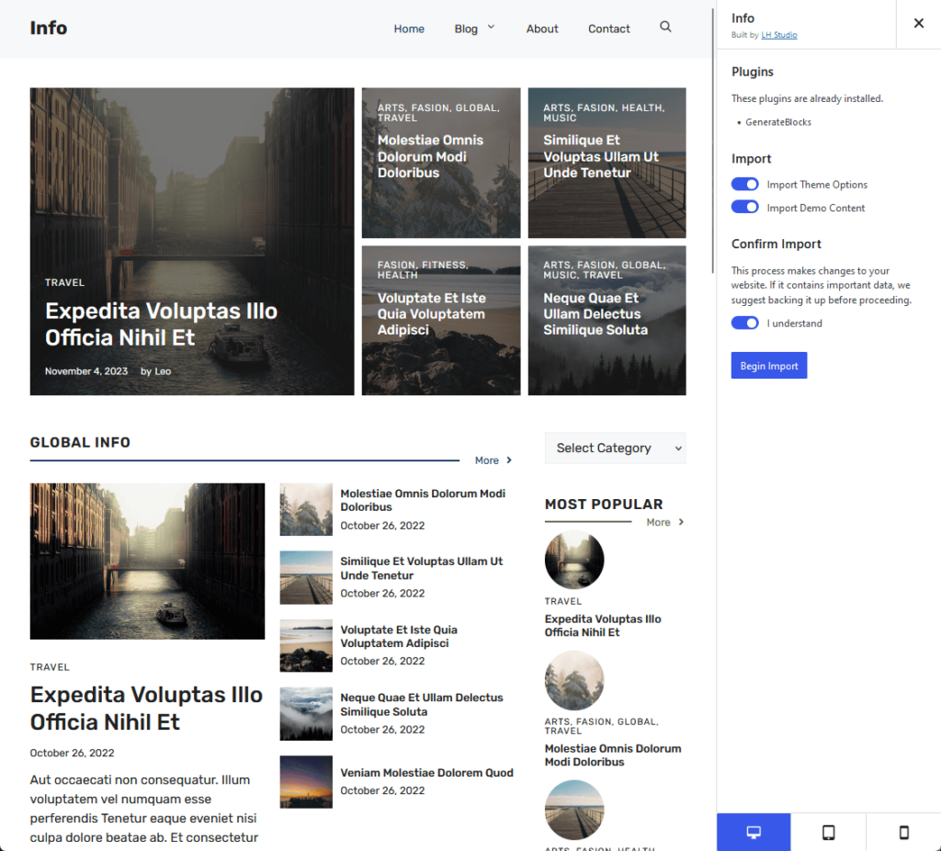Image resolution: width=941 pixels, height=851 pixels.
Task: Click the Begin Import button
Action: click(x=769, y=366)
